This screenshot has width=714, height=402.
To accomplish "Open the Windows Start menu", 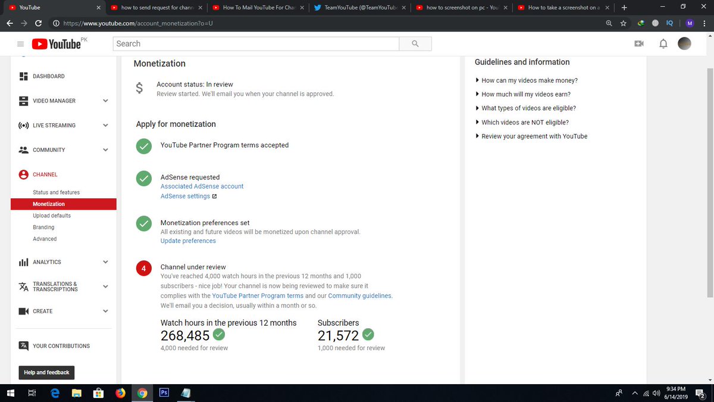I will pyautogui.click(x=10, y=393).
